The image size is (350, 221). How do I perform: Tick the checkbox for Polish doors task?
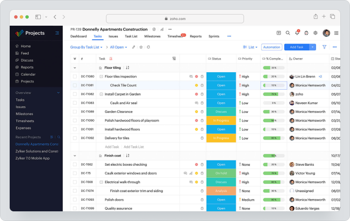tap(75, 200)
